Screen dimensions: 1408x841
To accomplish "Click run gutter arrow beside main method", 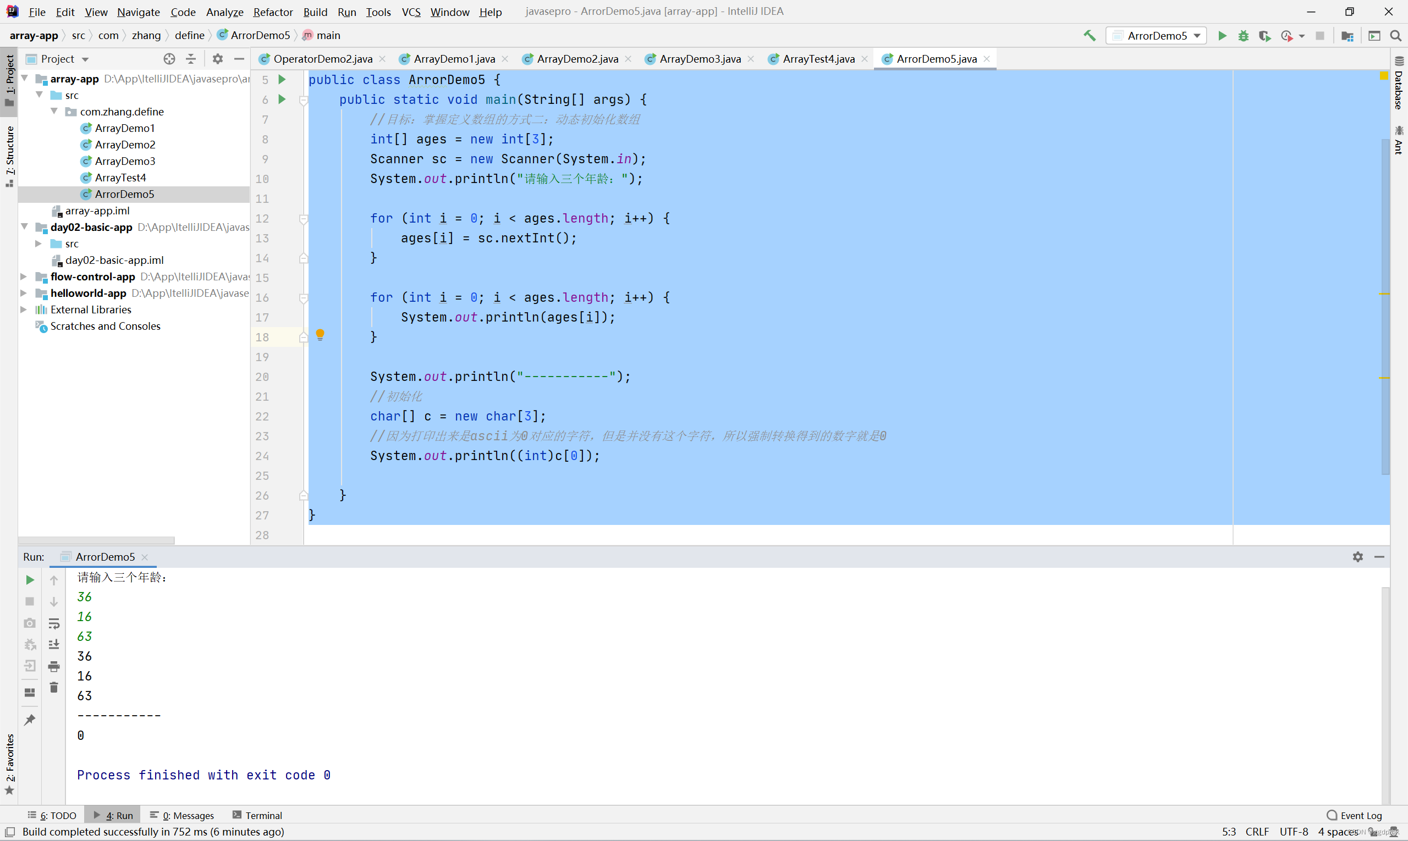I will point(282,99).
